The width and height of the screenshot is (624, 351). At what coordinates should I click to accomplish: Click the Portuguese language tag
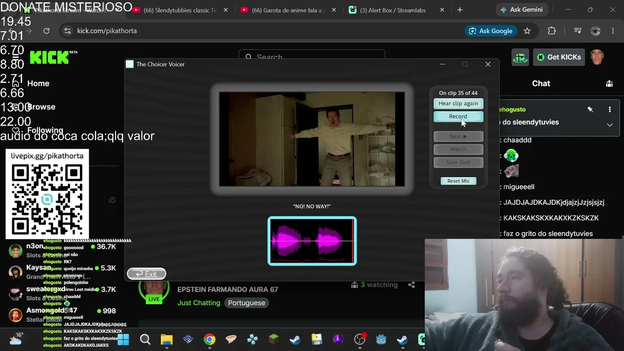tap(247, 303)
